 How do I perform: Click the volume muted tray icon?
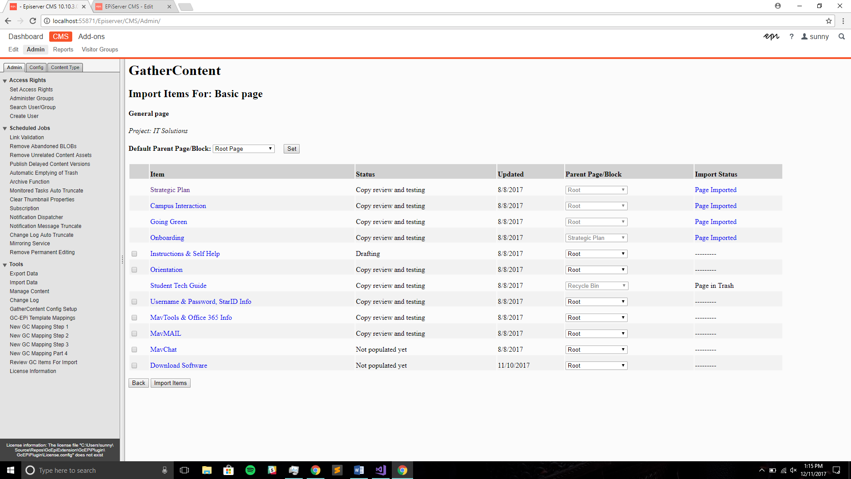click(793, 470)
